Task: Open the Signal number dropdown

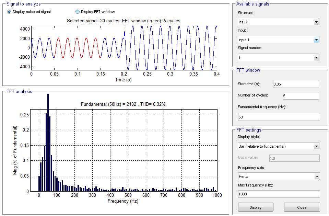Action: click(278, 58)
